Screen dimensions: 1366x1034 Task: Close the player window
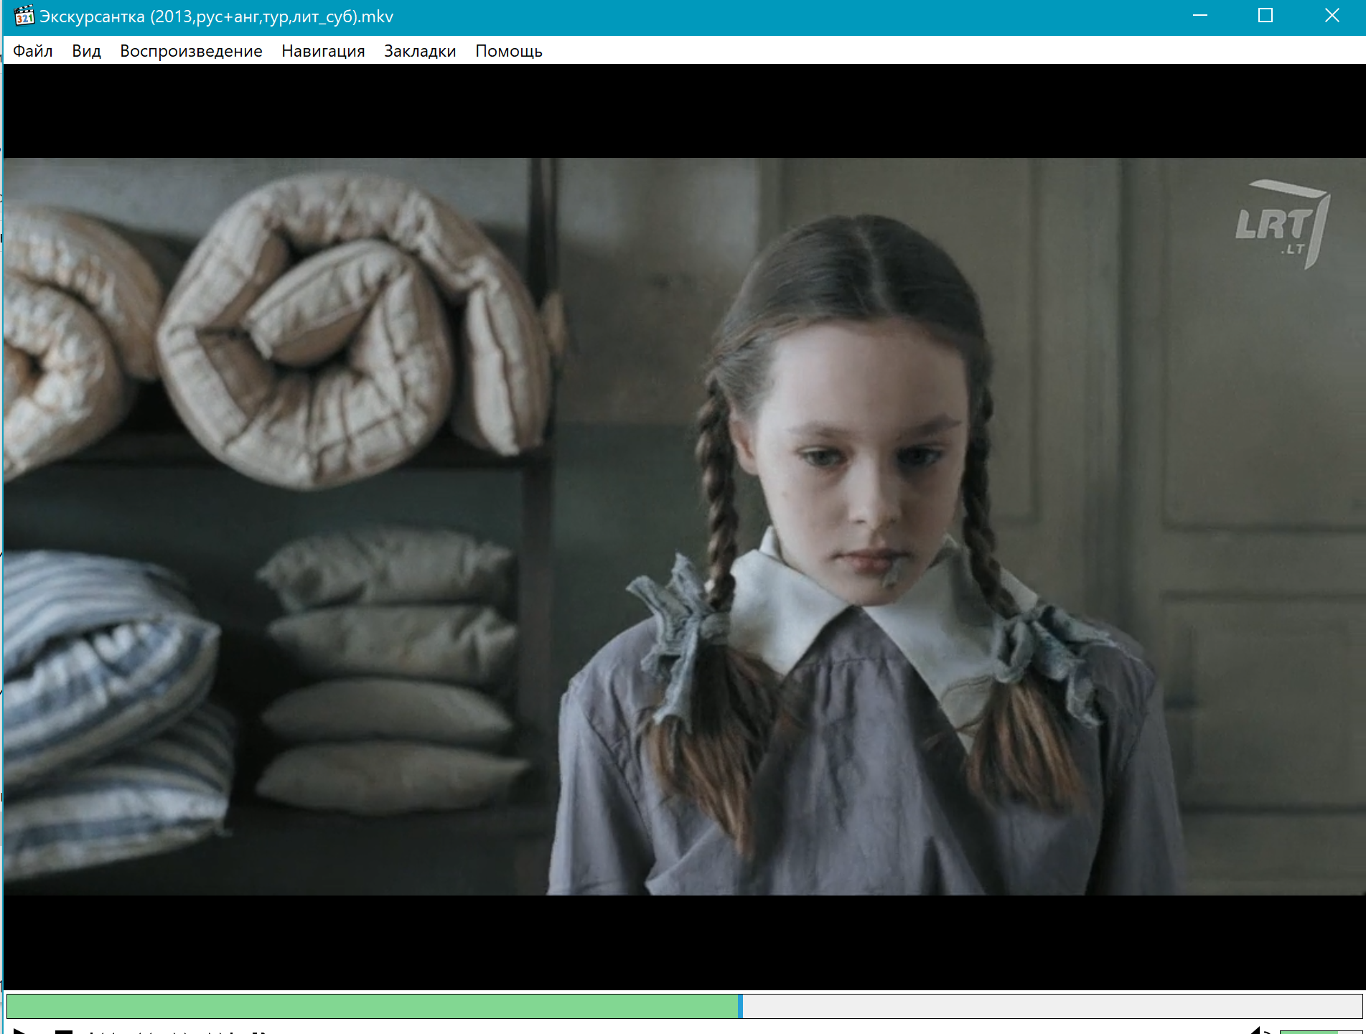1332,16
